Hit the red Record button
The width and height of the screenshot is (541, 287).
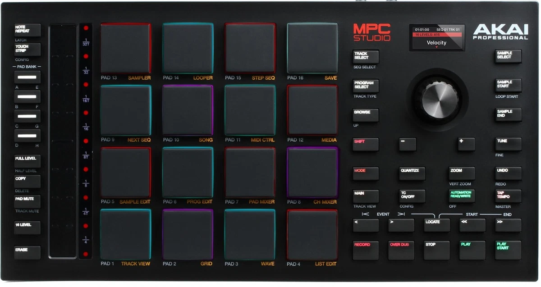click(366, 250)
